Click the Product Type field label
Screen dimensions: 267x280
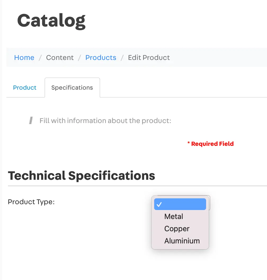coord(31,202)
